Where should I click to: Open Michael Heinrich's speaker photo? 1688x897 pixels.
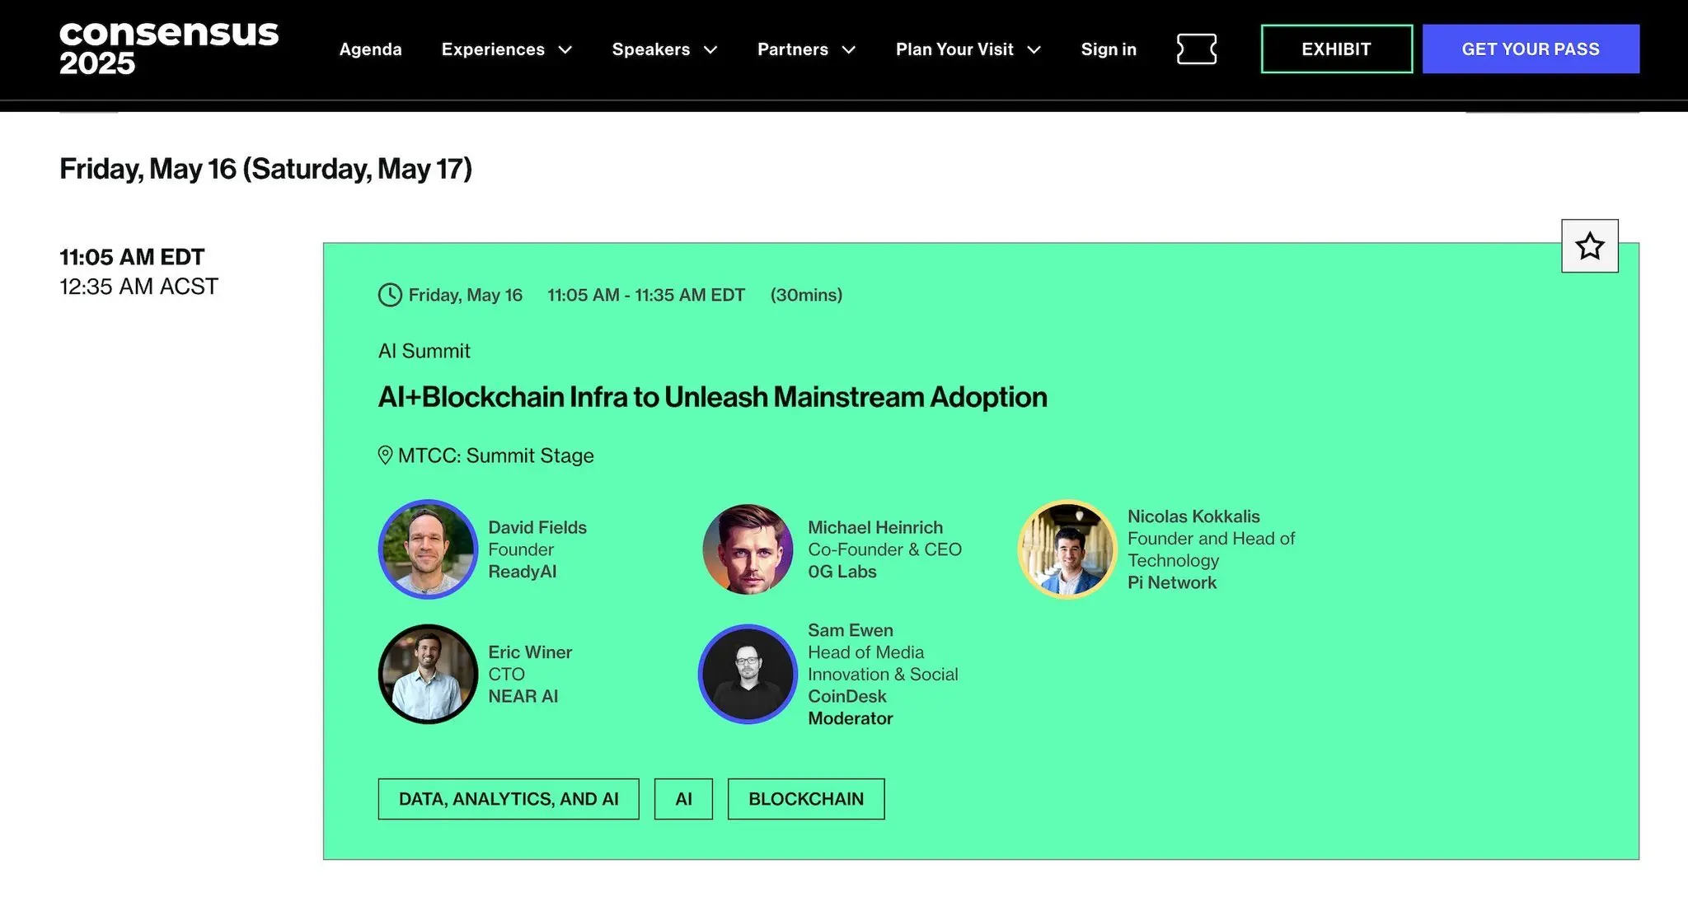click(748, 549)
